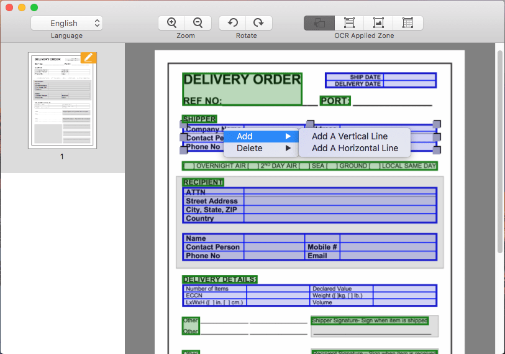Click the City, State, ZIP cell

[x=214, y=210]
